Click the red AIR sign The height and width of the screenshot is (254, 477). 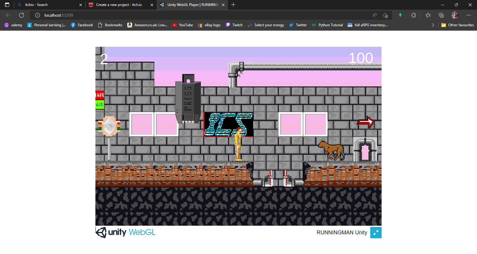point(100,95)
